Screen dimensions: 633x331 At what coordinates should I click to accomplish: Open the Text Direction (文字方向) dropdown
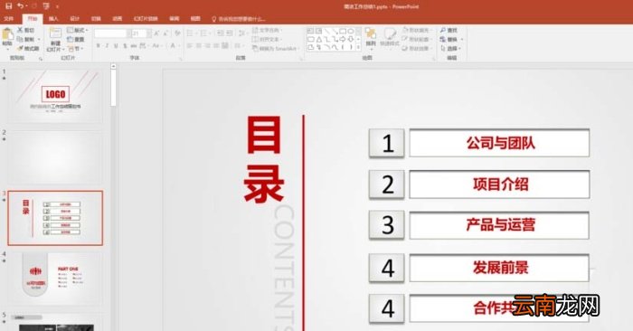267,30
